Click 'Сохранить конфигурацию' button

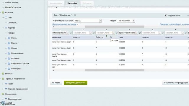176,83
